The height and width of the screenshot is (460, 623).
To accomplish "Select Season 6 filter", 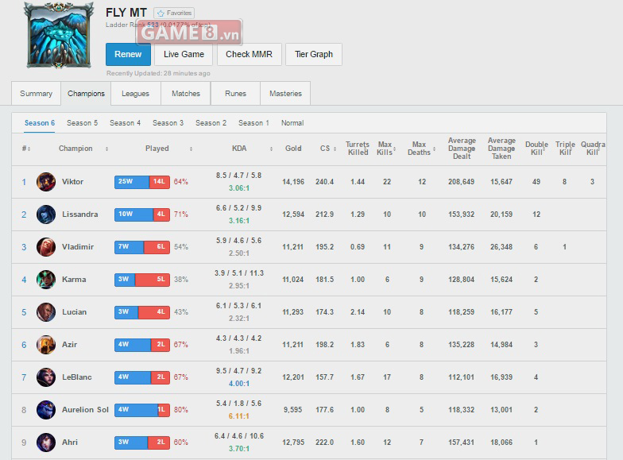I will pos(40,123).
